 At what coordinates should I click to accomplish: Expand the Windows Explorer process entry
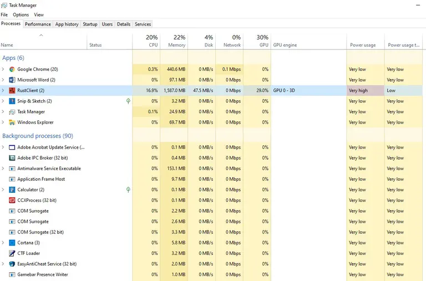pyautogui.click(x=3, y=122)
